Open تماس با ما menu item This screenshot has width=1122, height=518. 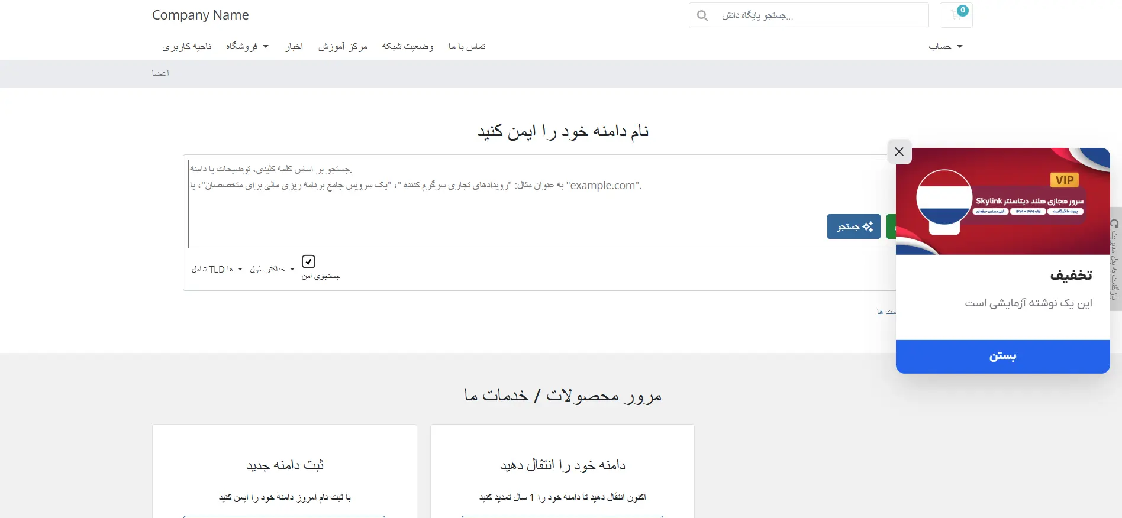[x=467, y=46]
